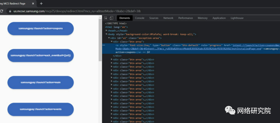Open the three-dot menu beside the selected node

[104, 45]
